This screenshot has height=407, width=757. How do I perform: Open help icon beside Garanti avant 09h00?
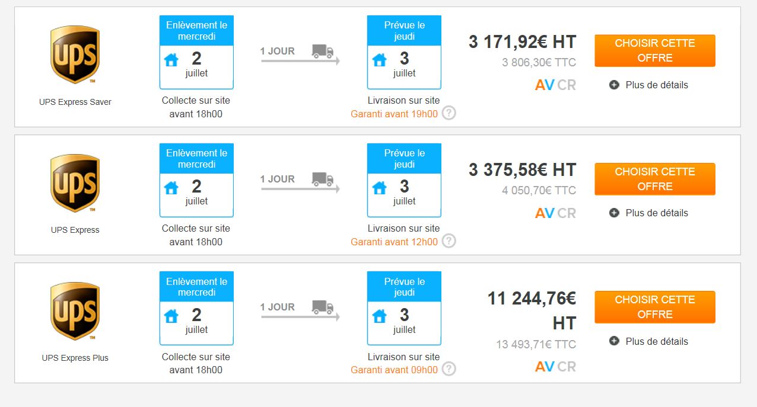click(x=449, y=369)
